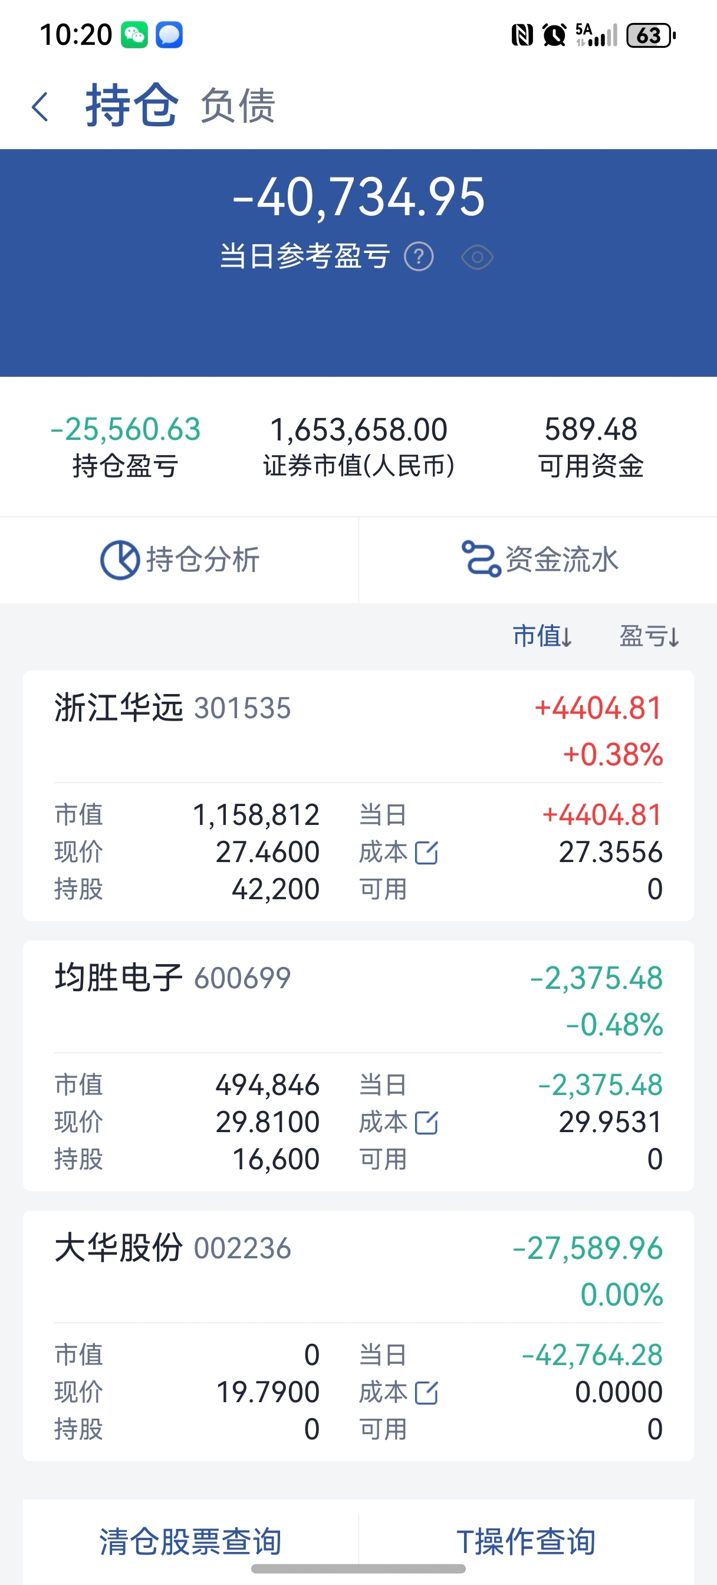Edit cost for 均胜电子
The height and width of the screenshot is (1585, 717).
426,1123
